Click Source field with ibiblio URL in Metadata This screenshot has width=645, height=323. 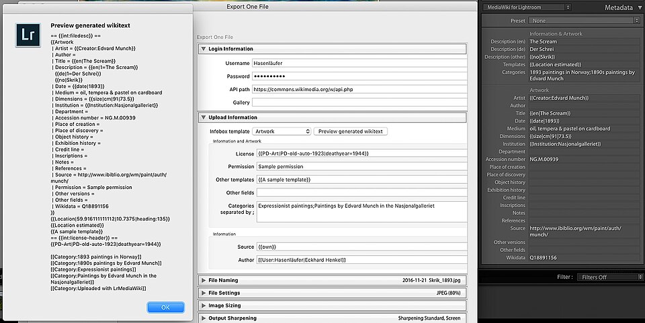pyautogui.click(x=585, y=231)
